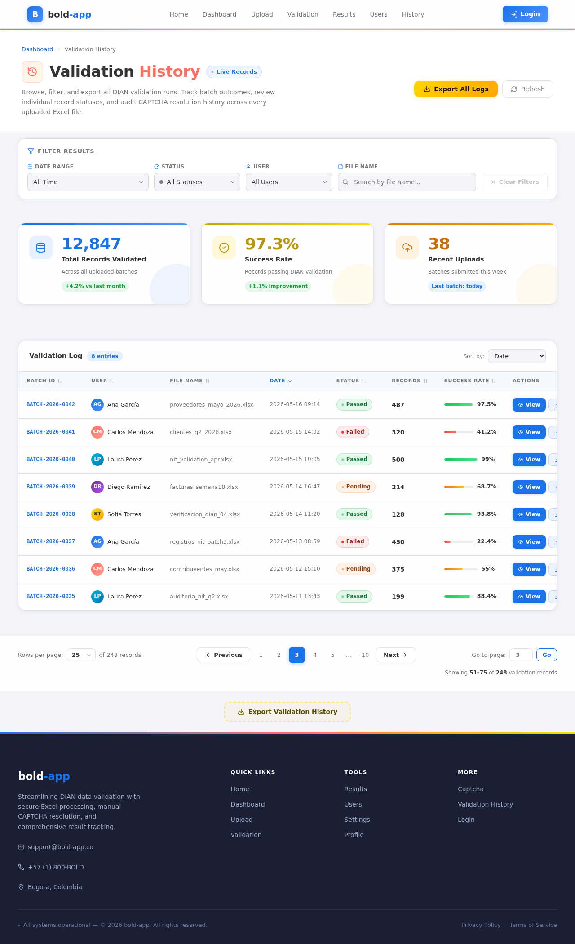Toggle Date column sort direction
The image size is (575, 944).
pos(281,381)
